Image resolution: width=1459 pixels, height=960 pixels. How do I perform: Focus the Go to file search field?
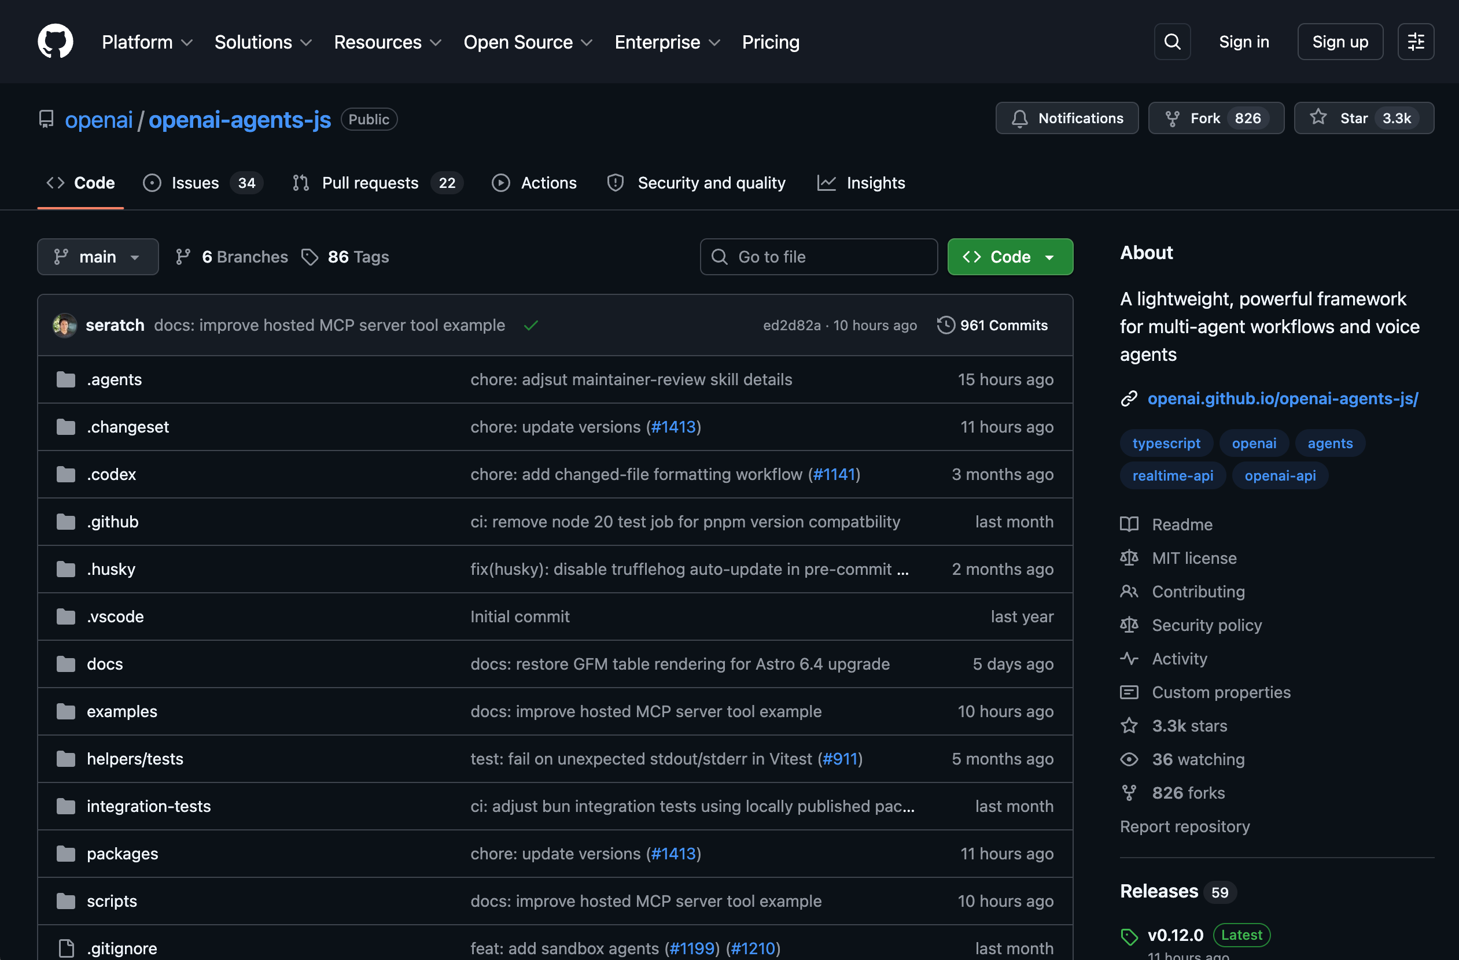(819, 257)
